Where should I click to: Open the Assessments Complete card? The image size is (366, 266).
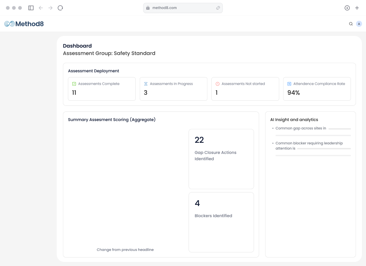click(x=102, y=89)
